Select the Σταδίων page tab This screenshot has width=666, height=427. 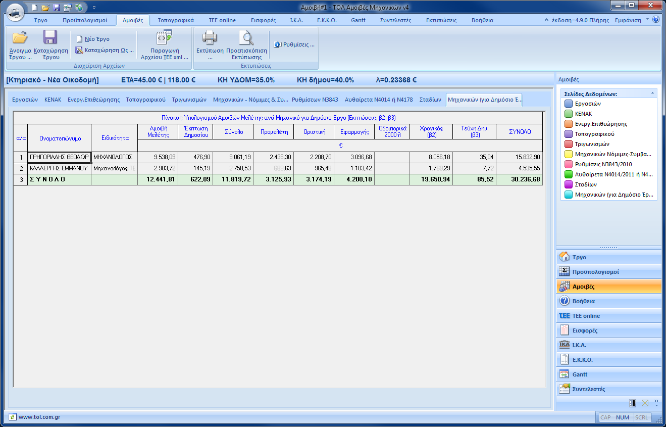coord(430,100)
